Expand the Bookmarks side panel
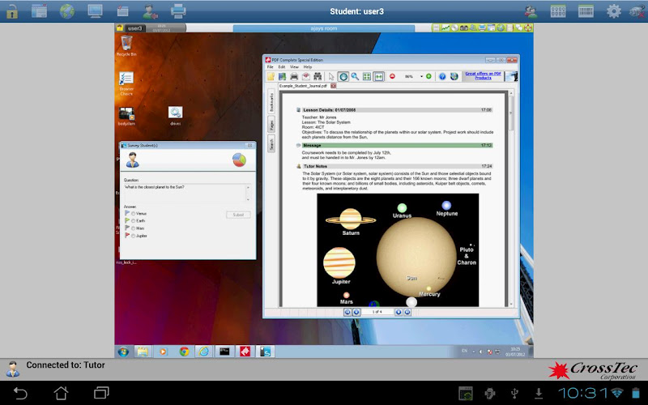648x405 pixels. point(271,103)
